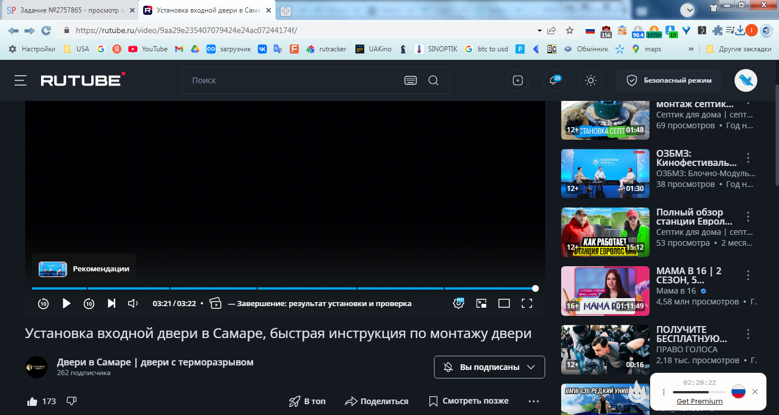Open YouTube bookmark in bookmarks bar
The height and width of the screenshot is (415, 779).
coord(148,49)
